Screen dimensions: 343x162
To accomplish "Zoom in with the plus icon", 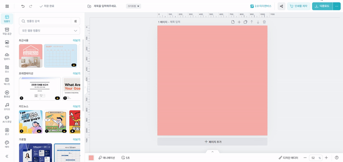I will (326, 158).
